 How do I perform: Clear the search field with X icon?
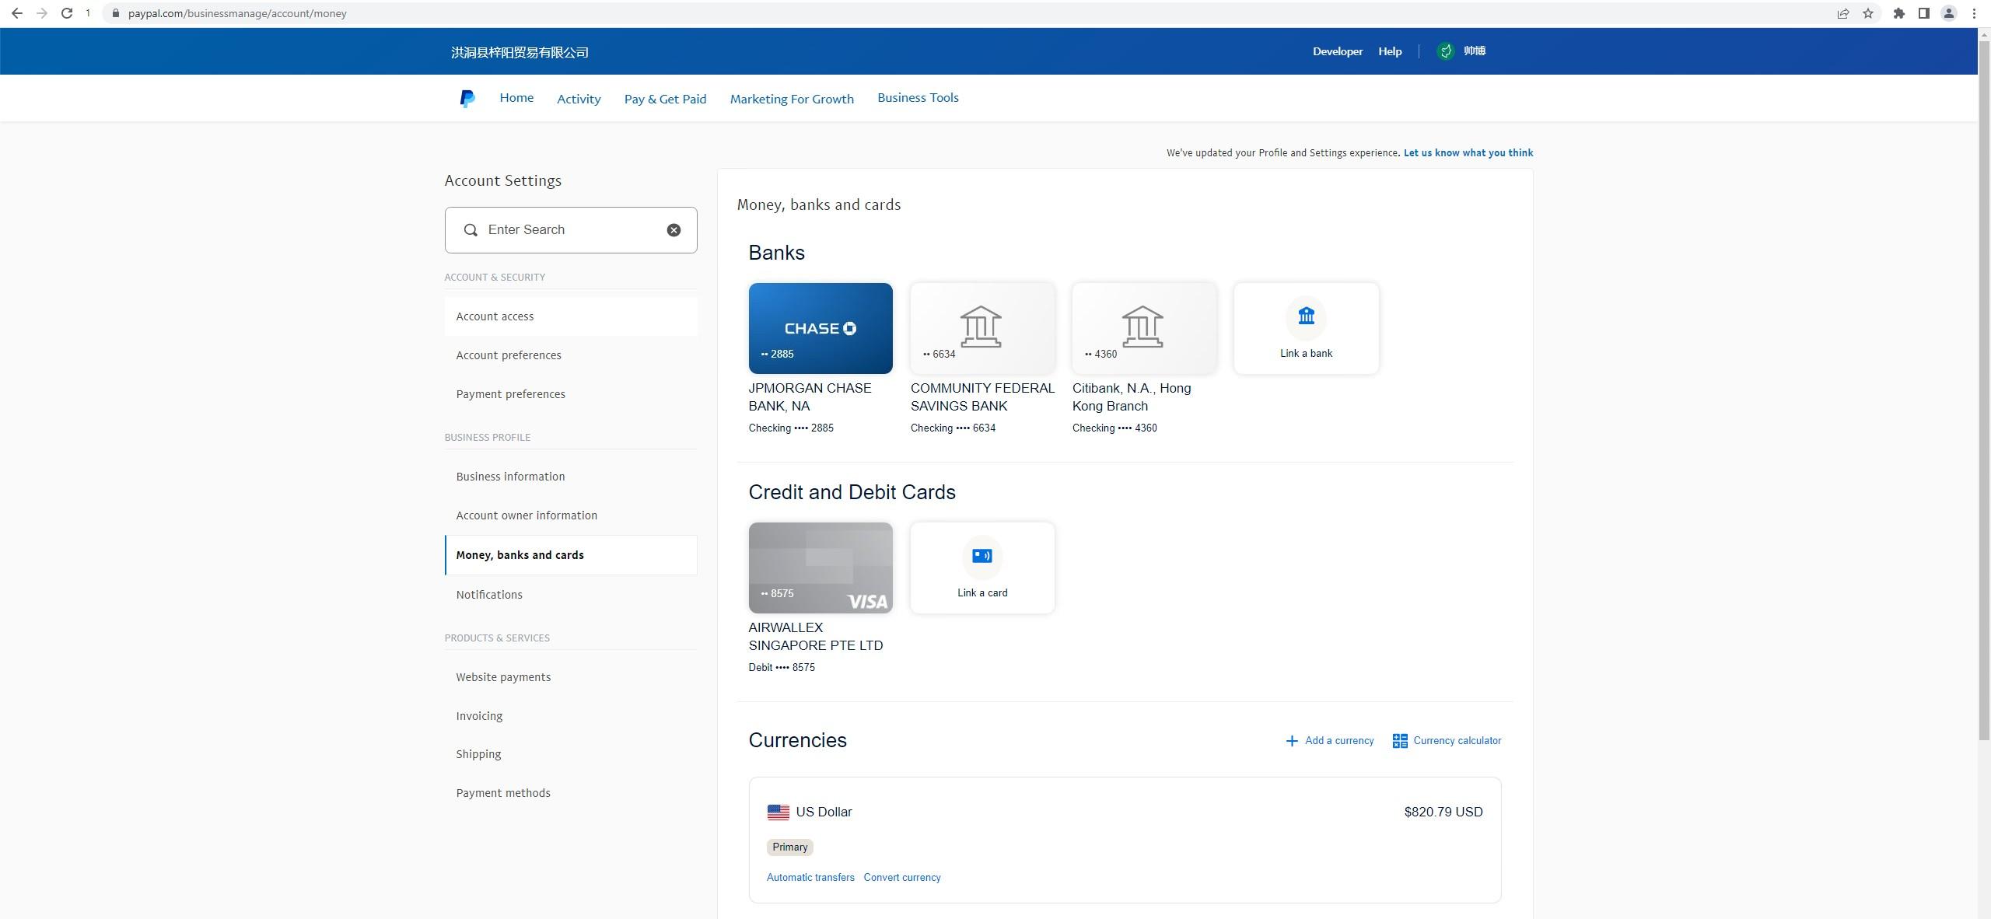(674, 230)
